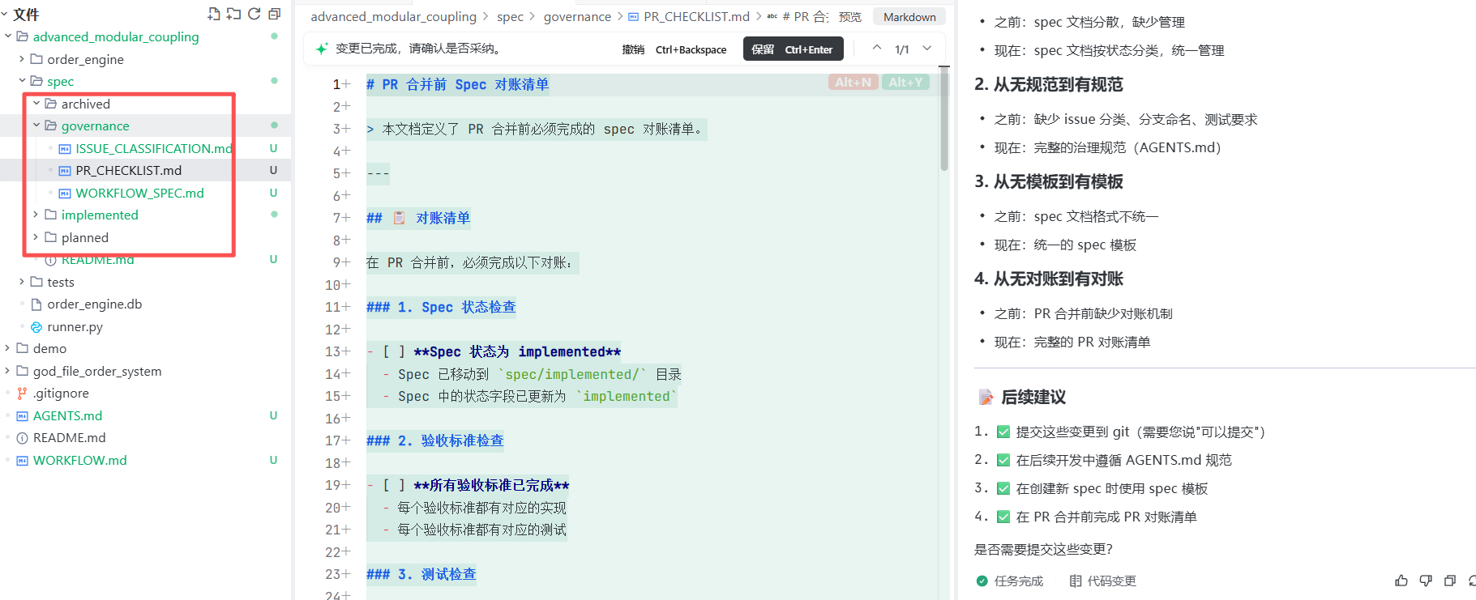Click the '## 对账清单' heading line
This screenshot has width=1476, height=600.
[418, 218]
